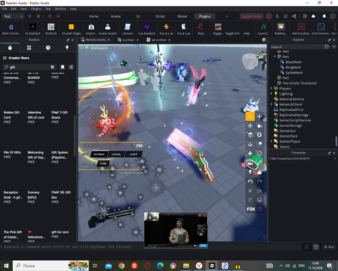This screenshot has height=271, width=338.
Task: Open the Properties filter dropdown arrow
Action: point(335,159)
